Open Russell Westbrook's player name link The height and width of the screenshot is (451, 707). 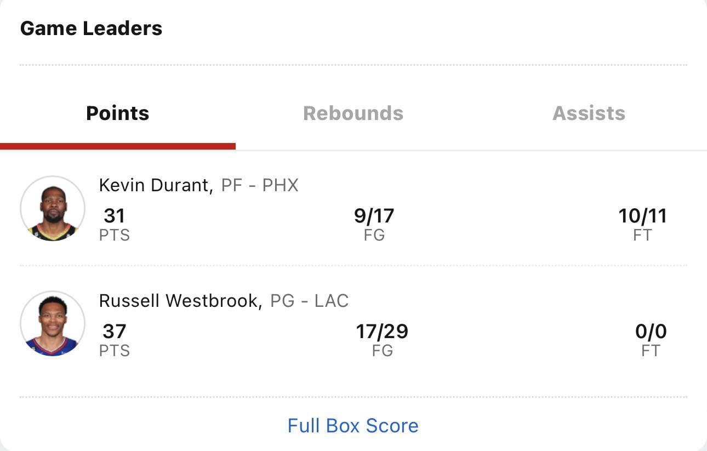180,300
